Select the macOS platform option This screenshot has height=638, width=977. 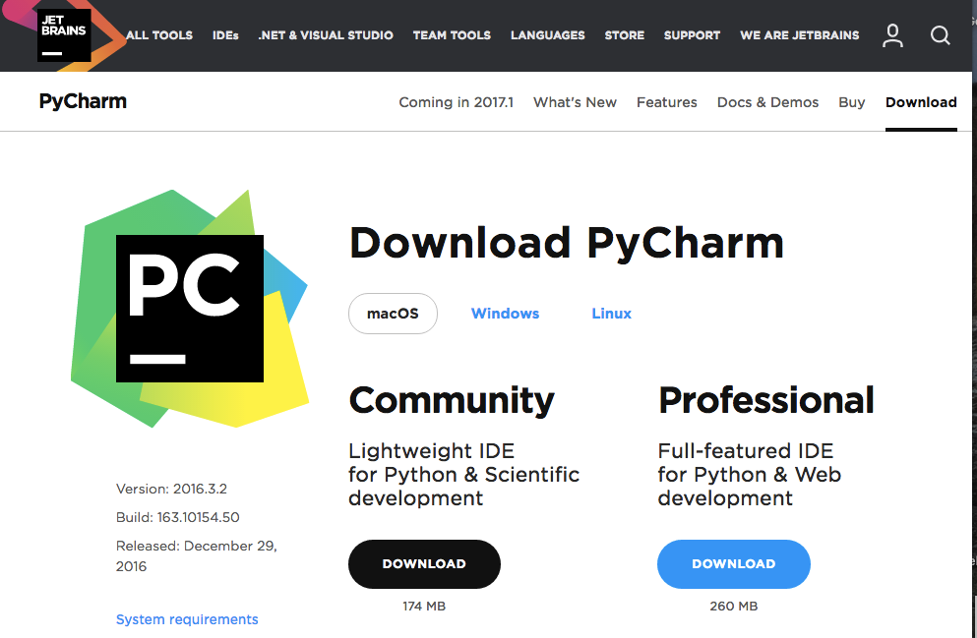393,314
